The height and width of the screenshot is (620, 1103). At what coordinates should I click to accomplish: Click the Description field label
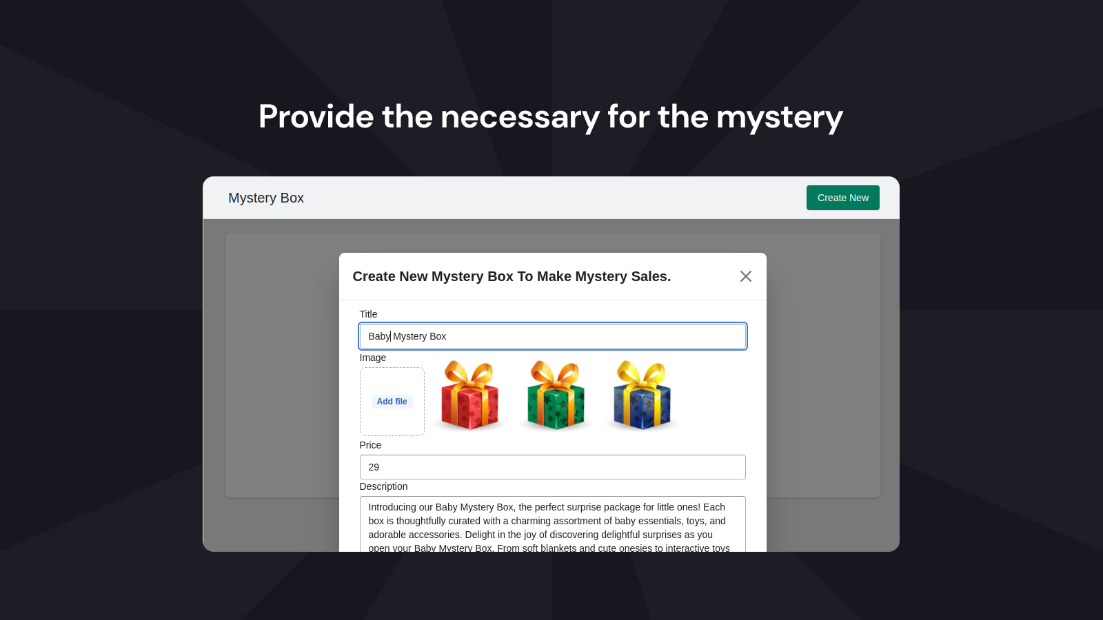383,486
